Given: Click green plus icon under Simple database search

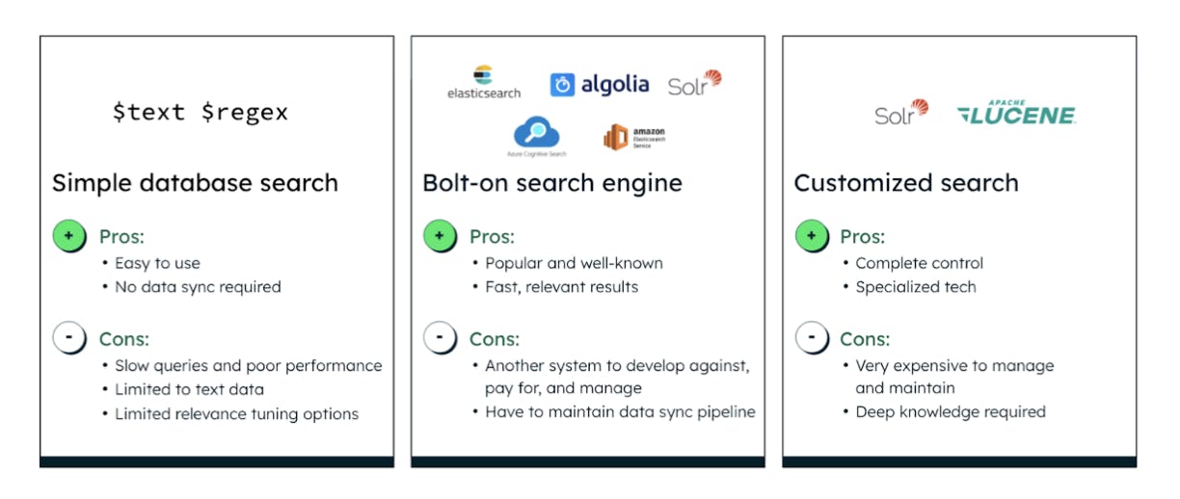Looking at the screenshot, I should (x=69, y=236).
